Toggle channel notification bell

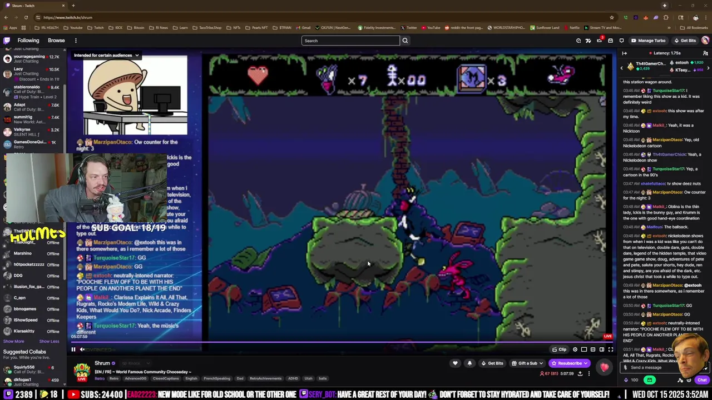(469, 363)
